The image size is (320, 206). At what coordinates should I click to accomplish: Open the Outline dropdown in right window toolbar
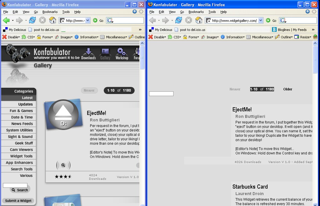click(x=284, y=37)
